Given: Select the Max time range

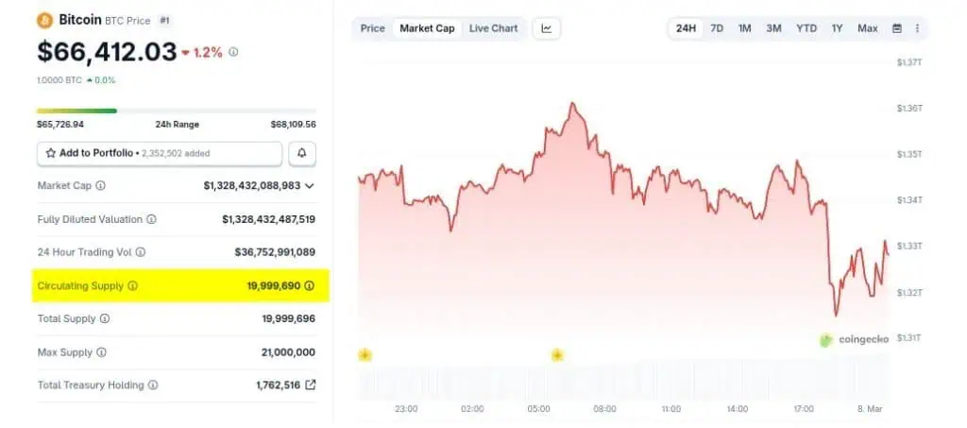Looking at the screenshot, I should tap(868, 28).
